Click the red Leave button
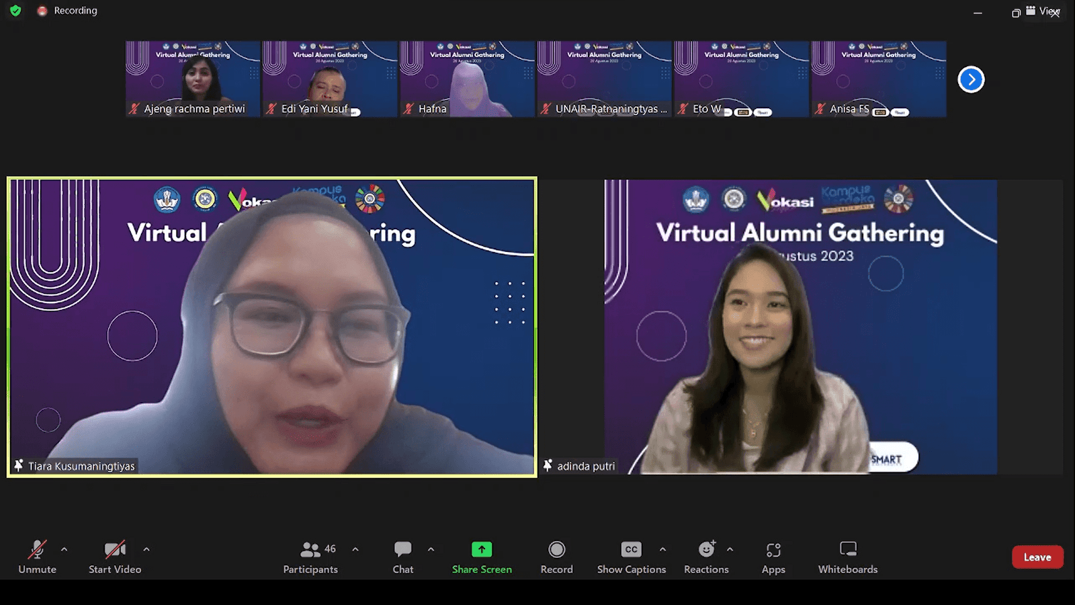 click(x=1037, y=557)
